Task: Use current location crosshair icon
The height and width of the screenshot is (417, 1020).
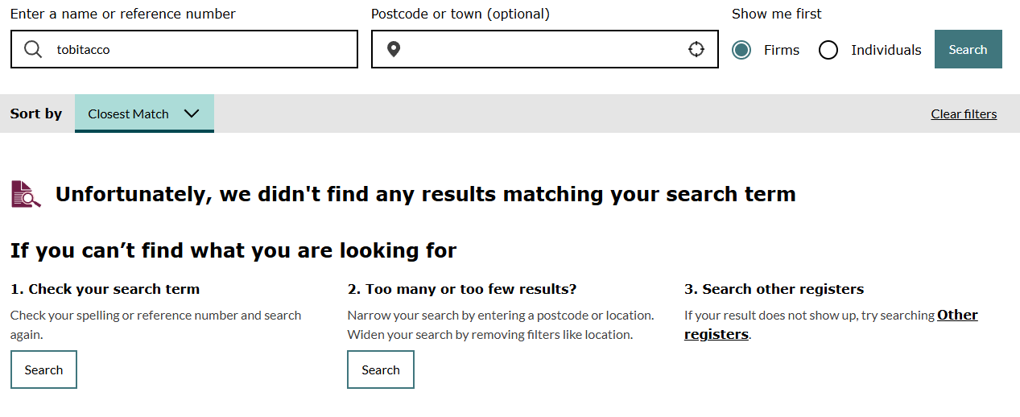Action: tap(696, 50)
